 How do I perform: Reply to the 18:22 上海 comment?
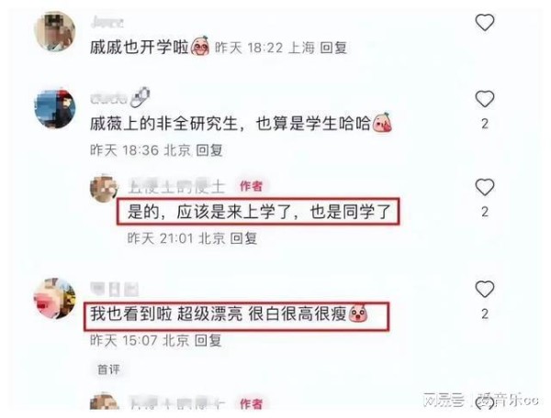point(334,48)
